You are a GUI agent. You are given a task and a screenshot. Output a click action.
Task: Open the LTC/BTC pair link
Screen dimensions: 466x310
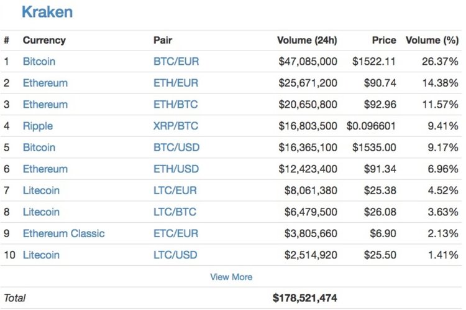[175, 212]
